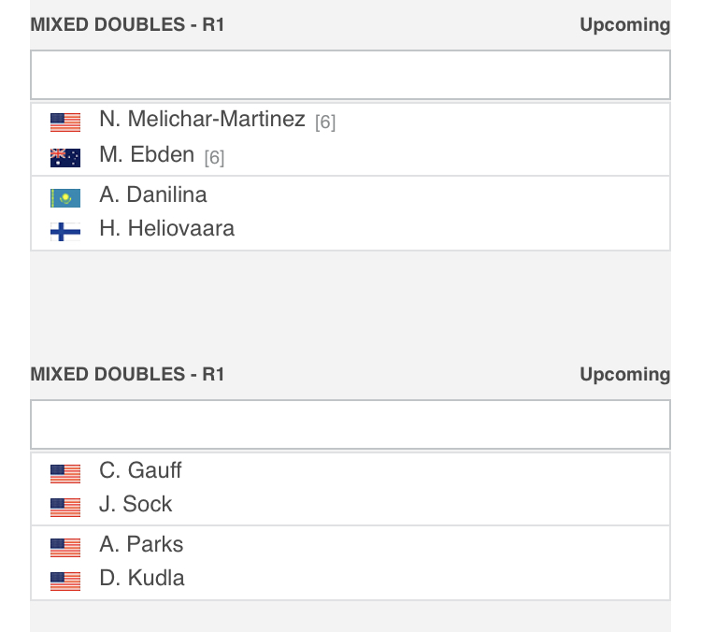
Task: Click the USA flag beside D. Kudla
Action: click(x=65, y=582)
